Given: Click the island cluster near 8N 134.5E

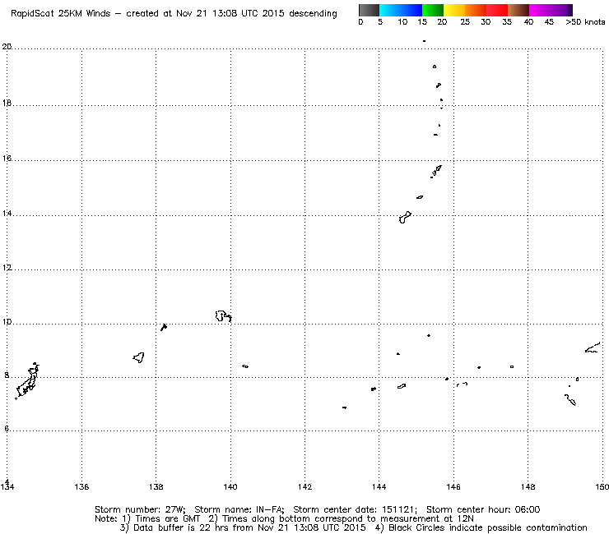Looking at the screenshot, I should pyautogui.click(x=28, y=381).
